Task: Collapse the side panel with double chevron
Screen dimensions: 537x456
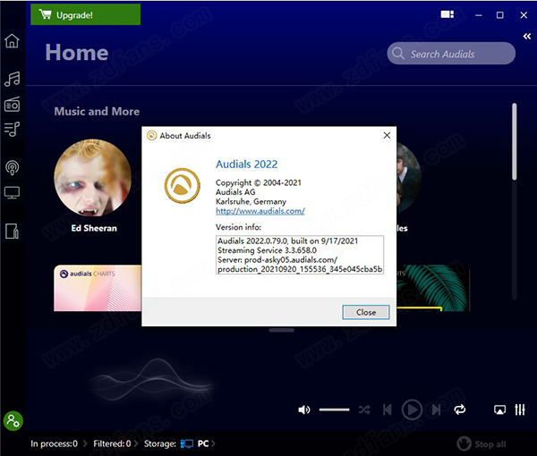Action: 527,37
